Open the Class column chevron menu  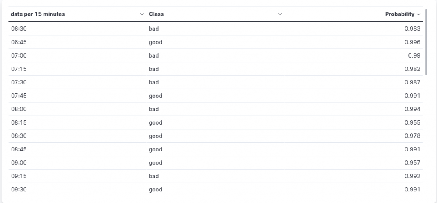pos(280,14)
